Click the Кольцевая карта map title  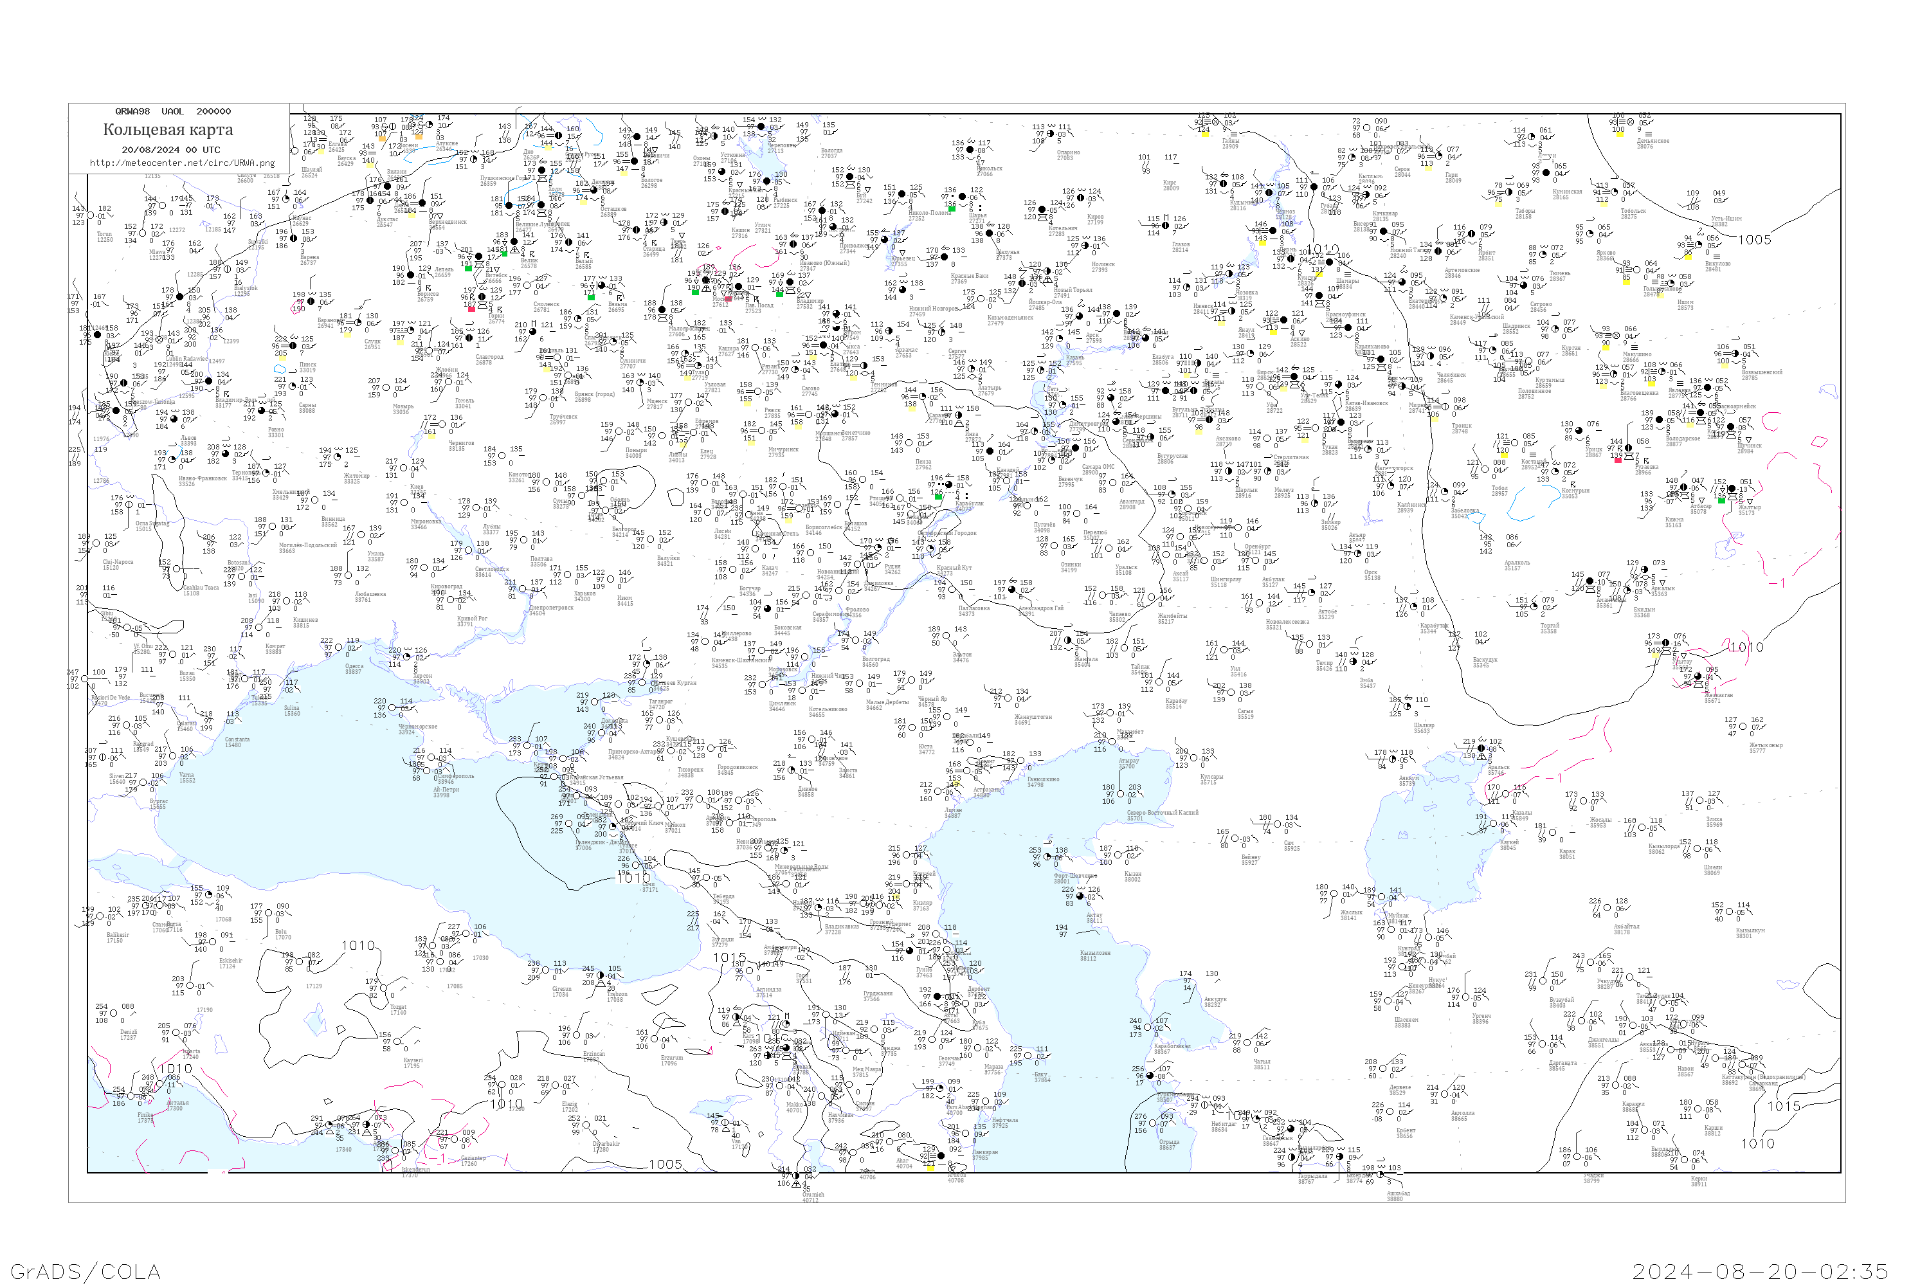[168, 130]
